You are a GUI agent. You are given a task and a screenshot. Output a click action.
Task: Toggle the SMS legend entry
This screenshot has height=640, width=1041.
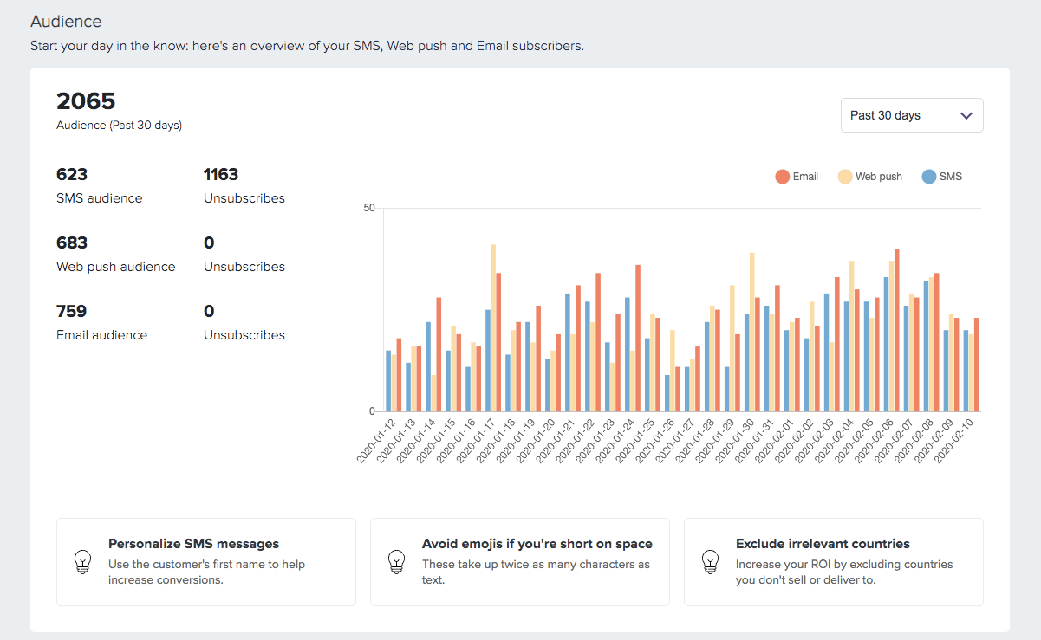pos(943,176)
